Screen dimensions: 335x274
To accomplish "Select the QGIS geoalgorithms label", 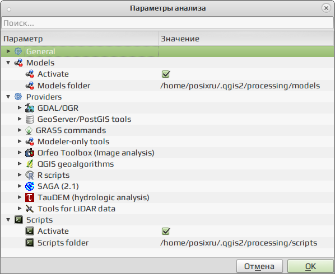I will [76, 164].
